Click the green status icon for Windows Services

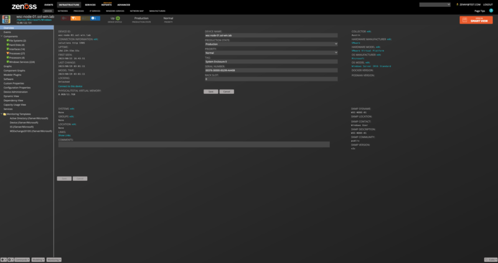(7, 62)
